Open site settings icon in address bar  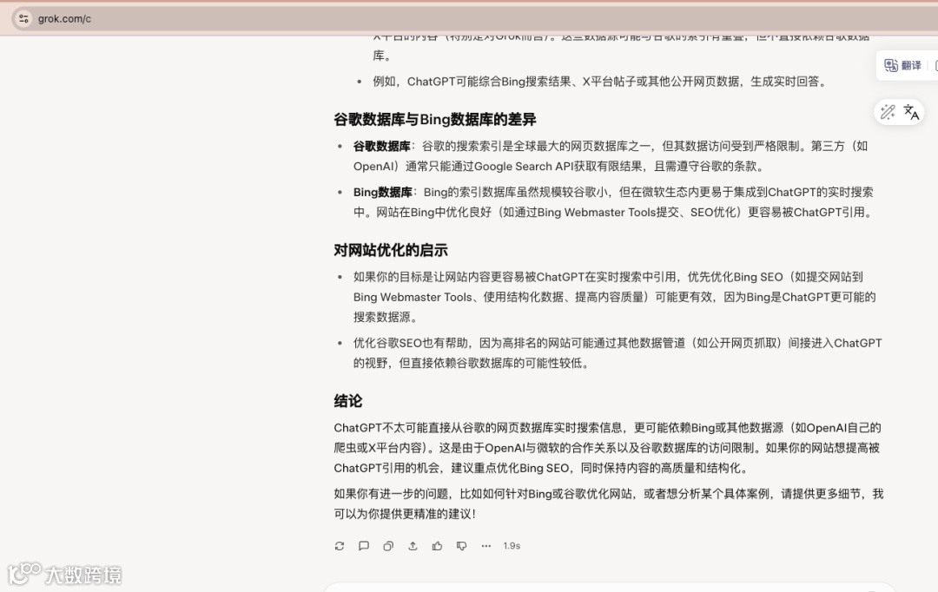pos(23,18)
